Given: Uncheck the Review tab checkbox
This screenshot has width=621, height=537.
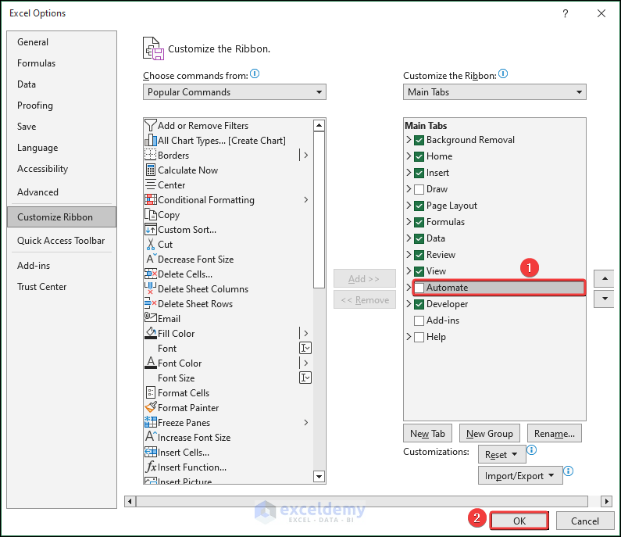Looking at the screenshot, I should (419, 255).
